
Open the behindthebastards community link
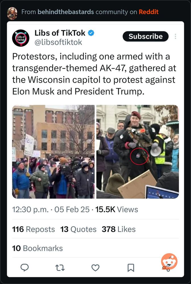pyautogui.click(x=66, y=12)
